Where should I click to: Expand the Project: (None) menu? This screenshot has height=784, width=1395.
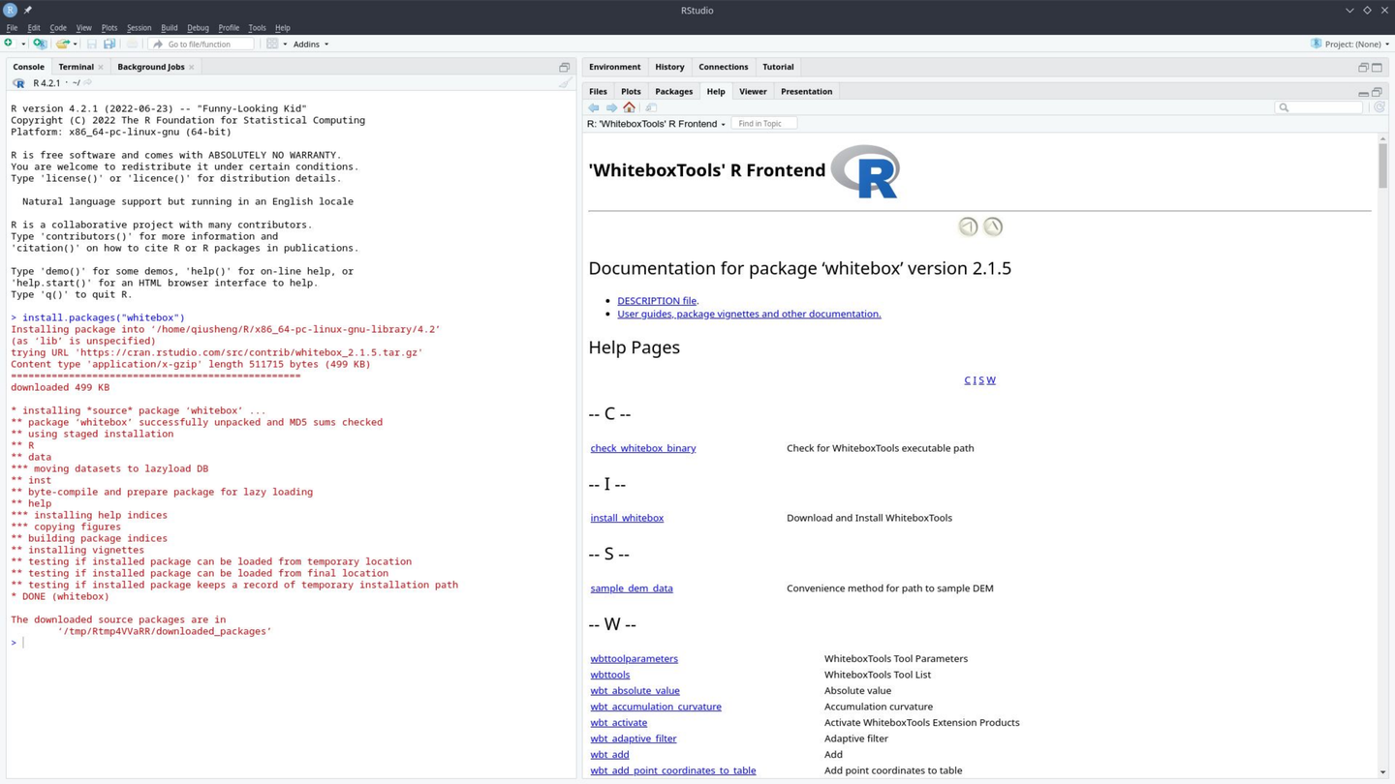click(x=1350, y=44)
